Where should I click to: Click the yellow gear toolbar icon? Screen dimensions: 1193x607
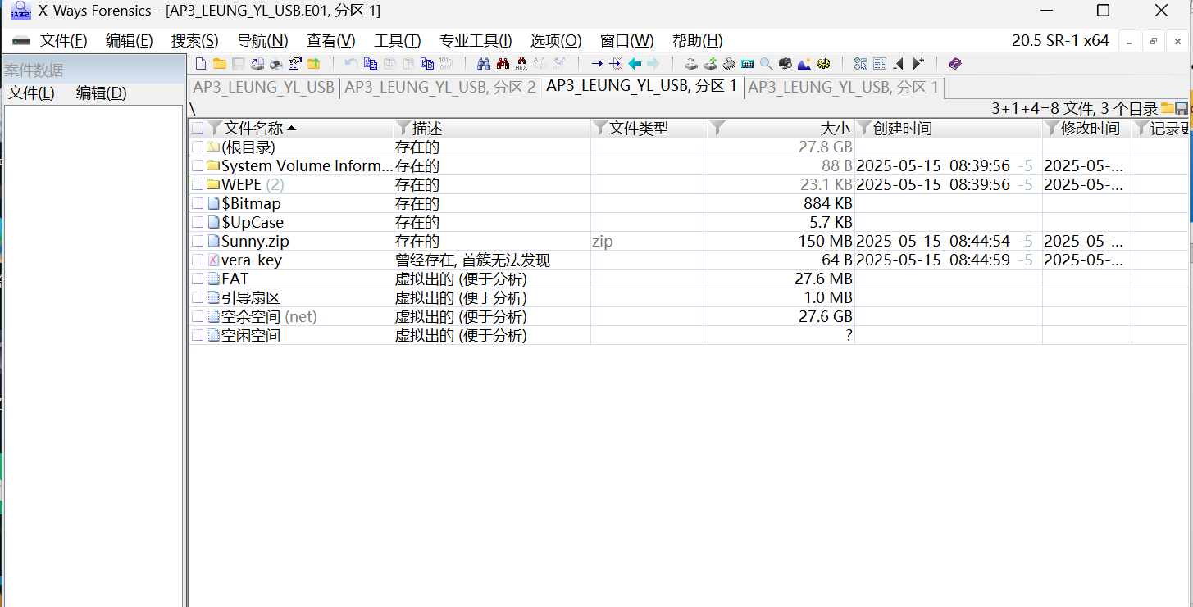(823, 64)
